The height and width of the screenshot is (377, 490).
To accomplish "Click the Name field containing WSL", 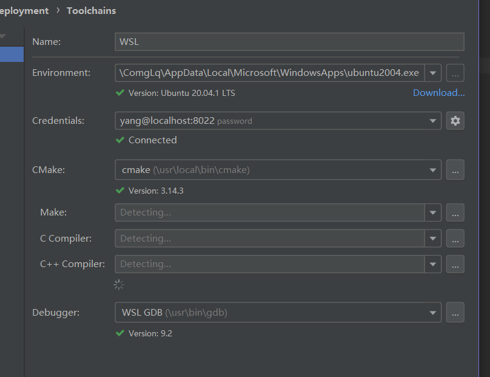I will 289,42.
